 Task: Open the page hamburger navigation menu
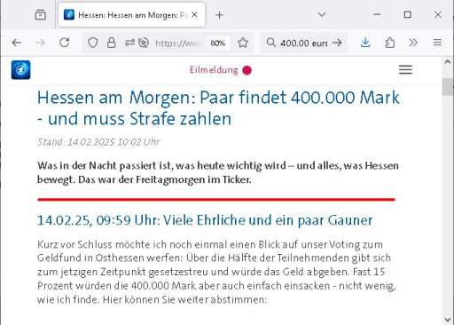click(x=405, y=69)
